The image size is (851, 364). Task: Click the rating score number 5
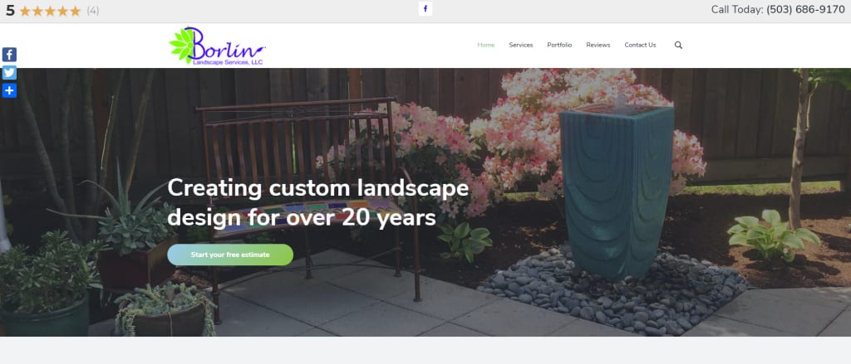(x=10, y=10)
